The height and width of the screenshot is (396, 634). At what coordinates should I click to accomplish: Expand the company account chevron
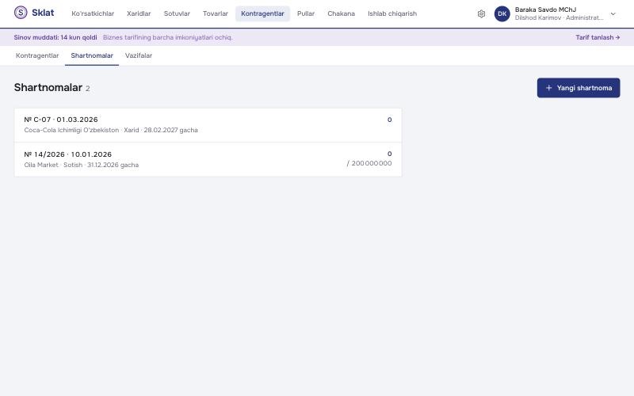point(613,13)
